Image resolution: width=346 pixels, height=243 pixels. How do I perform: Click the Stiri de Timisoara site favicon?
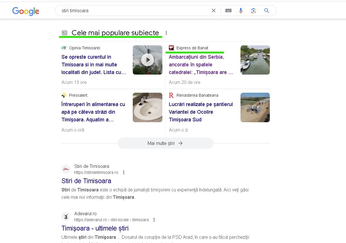[x=66, y=169]
